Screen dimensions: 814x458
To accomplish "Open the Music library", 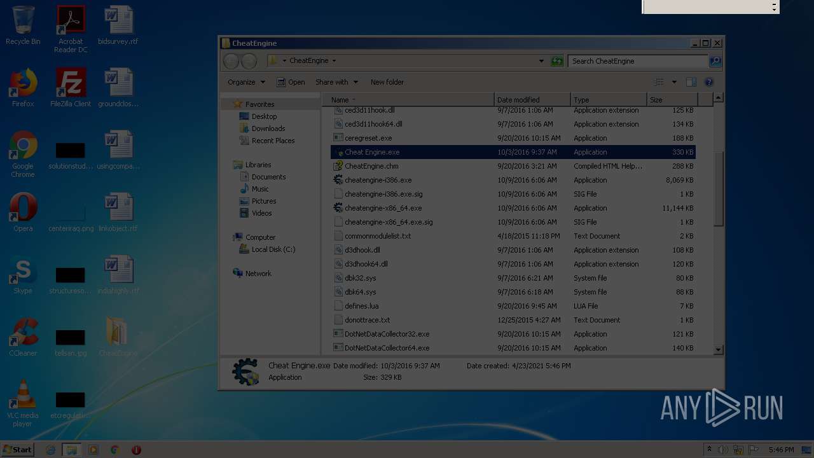I will [x=254, y=189].
